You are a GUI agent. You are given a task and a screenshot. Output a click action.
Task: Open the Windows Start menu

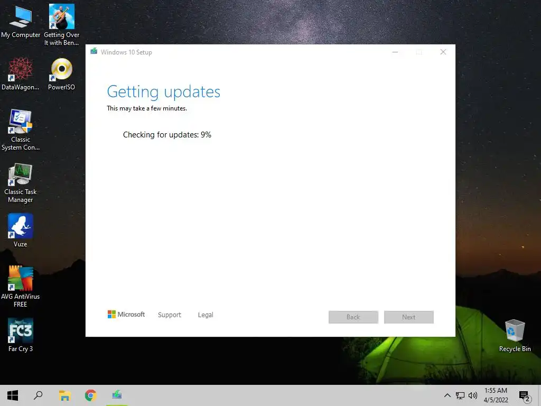13,395
